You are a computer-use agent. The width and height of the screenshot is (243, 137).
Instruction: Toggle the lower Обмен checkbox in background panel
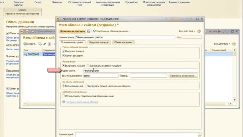coord(7,89)
